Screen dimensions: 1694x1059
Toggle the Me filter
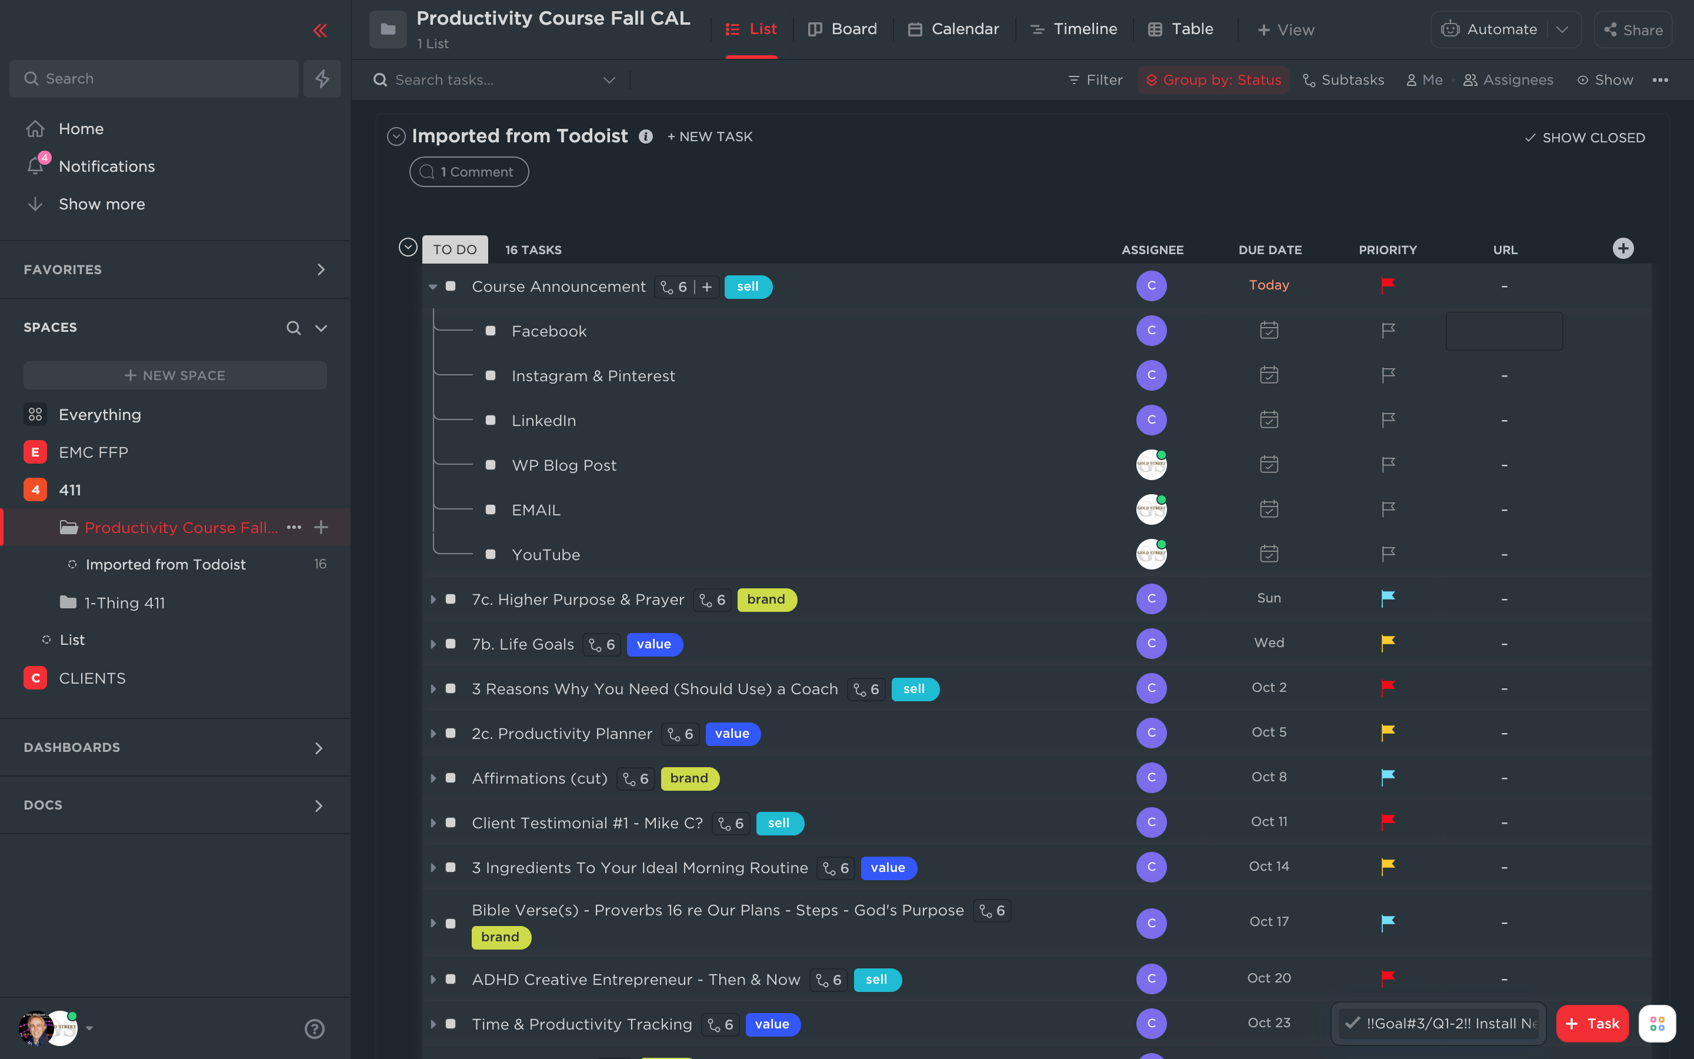click(x=1425, y=80)
